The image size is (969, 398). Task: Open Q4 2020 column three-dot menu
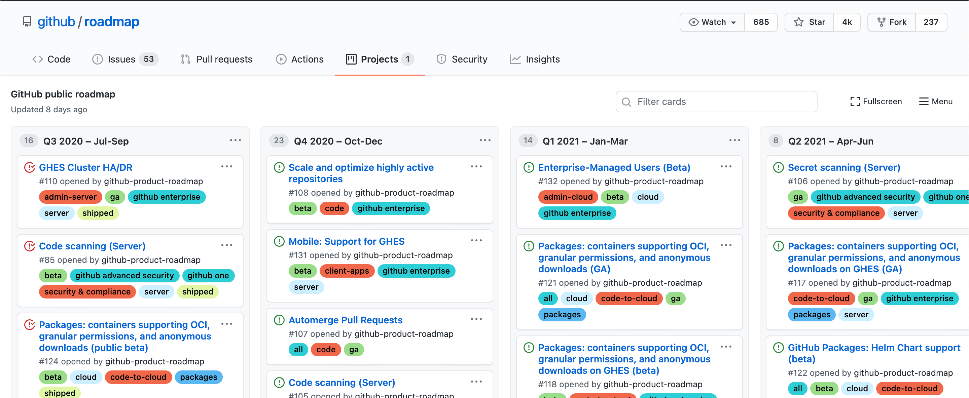tap(485, 140)
